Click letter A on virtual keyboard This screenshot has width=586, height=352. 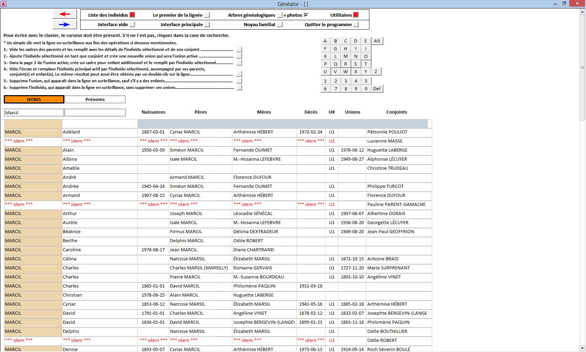325,41
